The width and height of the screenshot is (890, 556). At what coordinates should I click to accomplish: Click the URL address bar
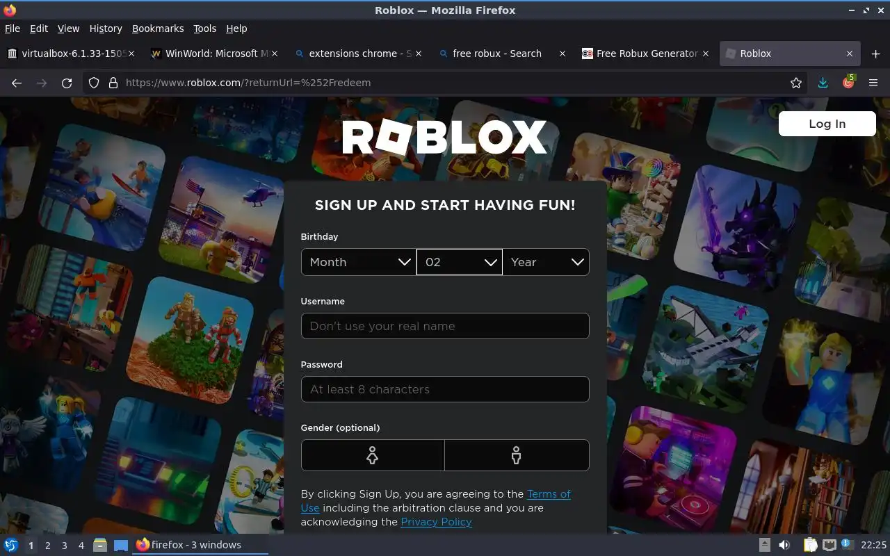(x=445, y=83)
